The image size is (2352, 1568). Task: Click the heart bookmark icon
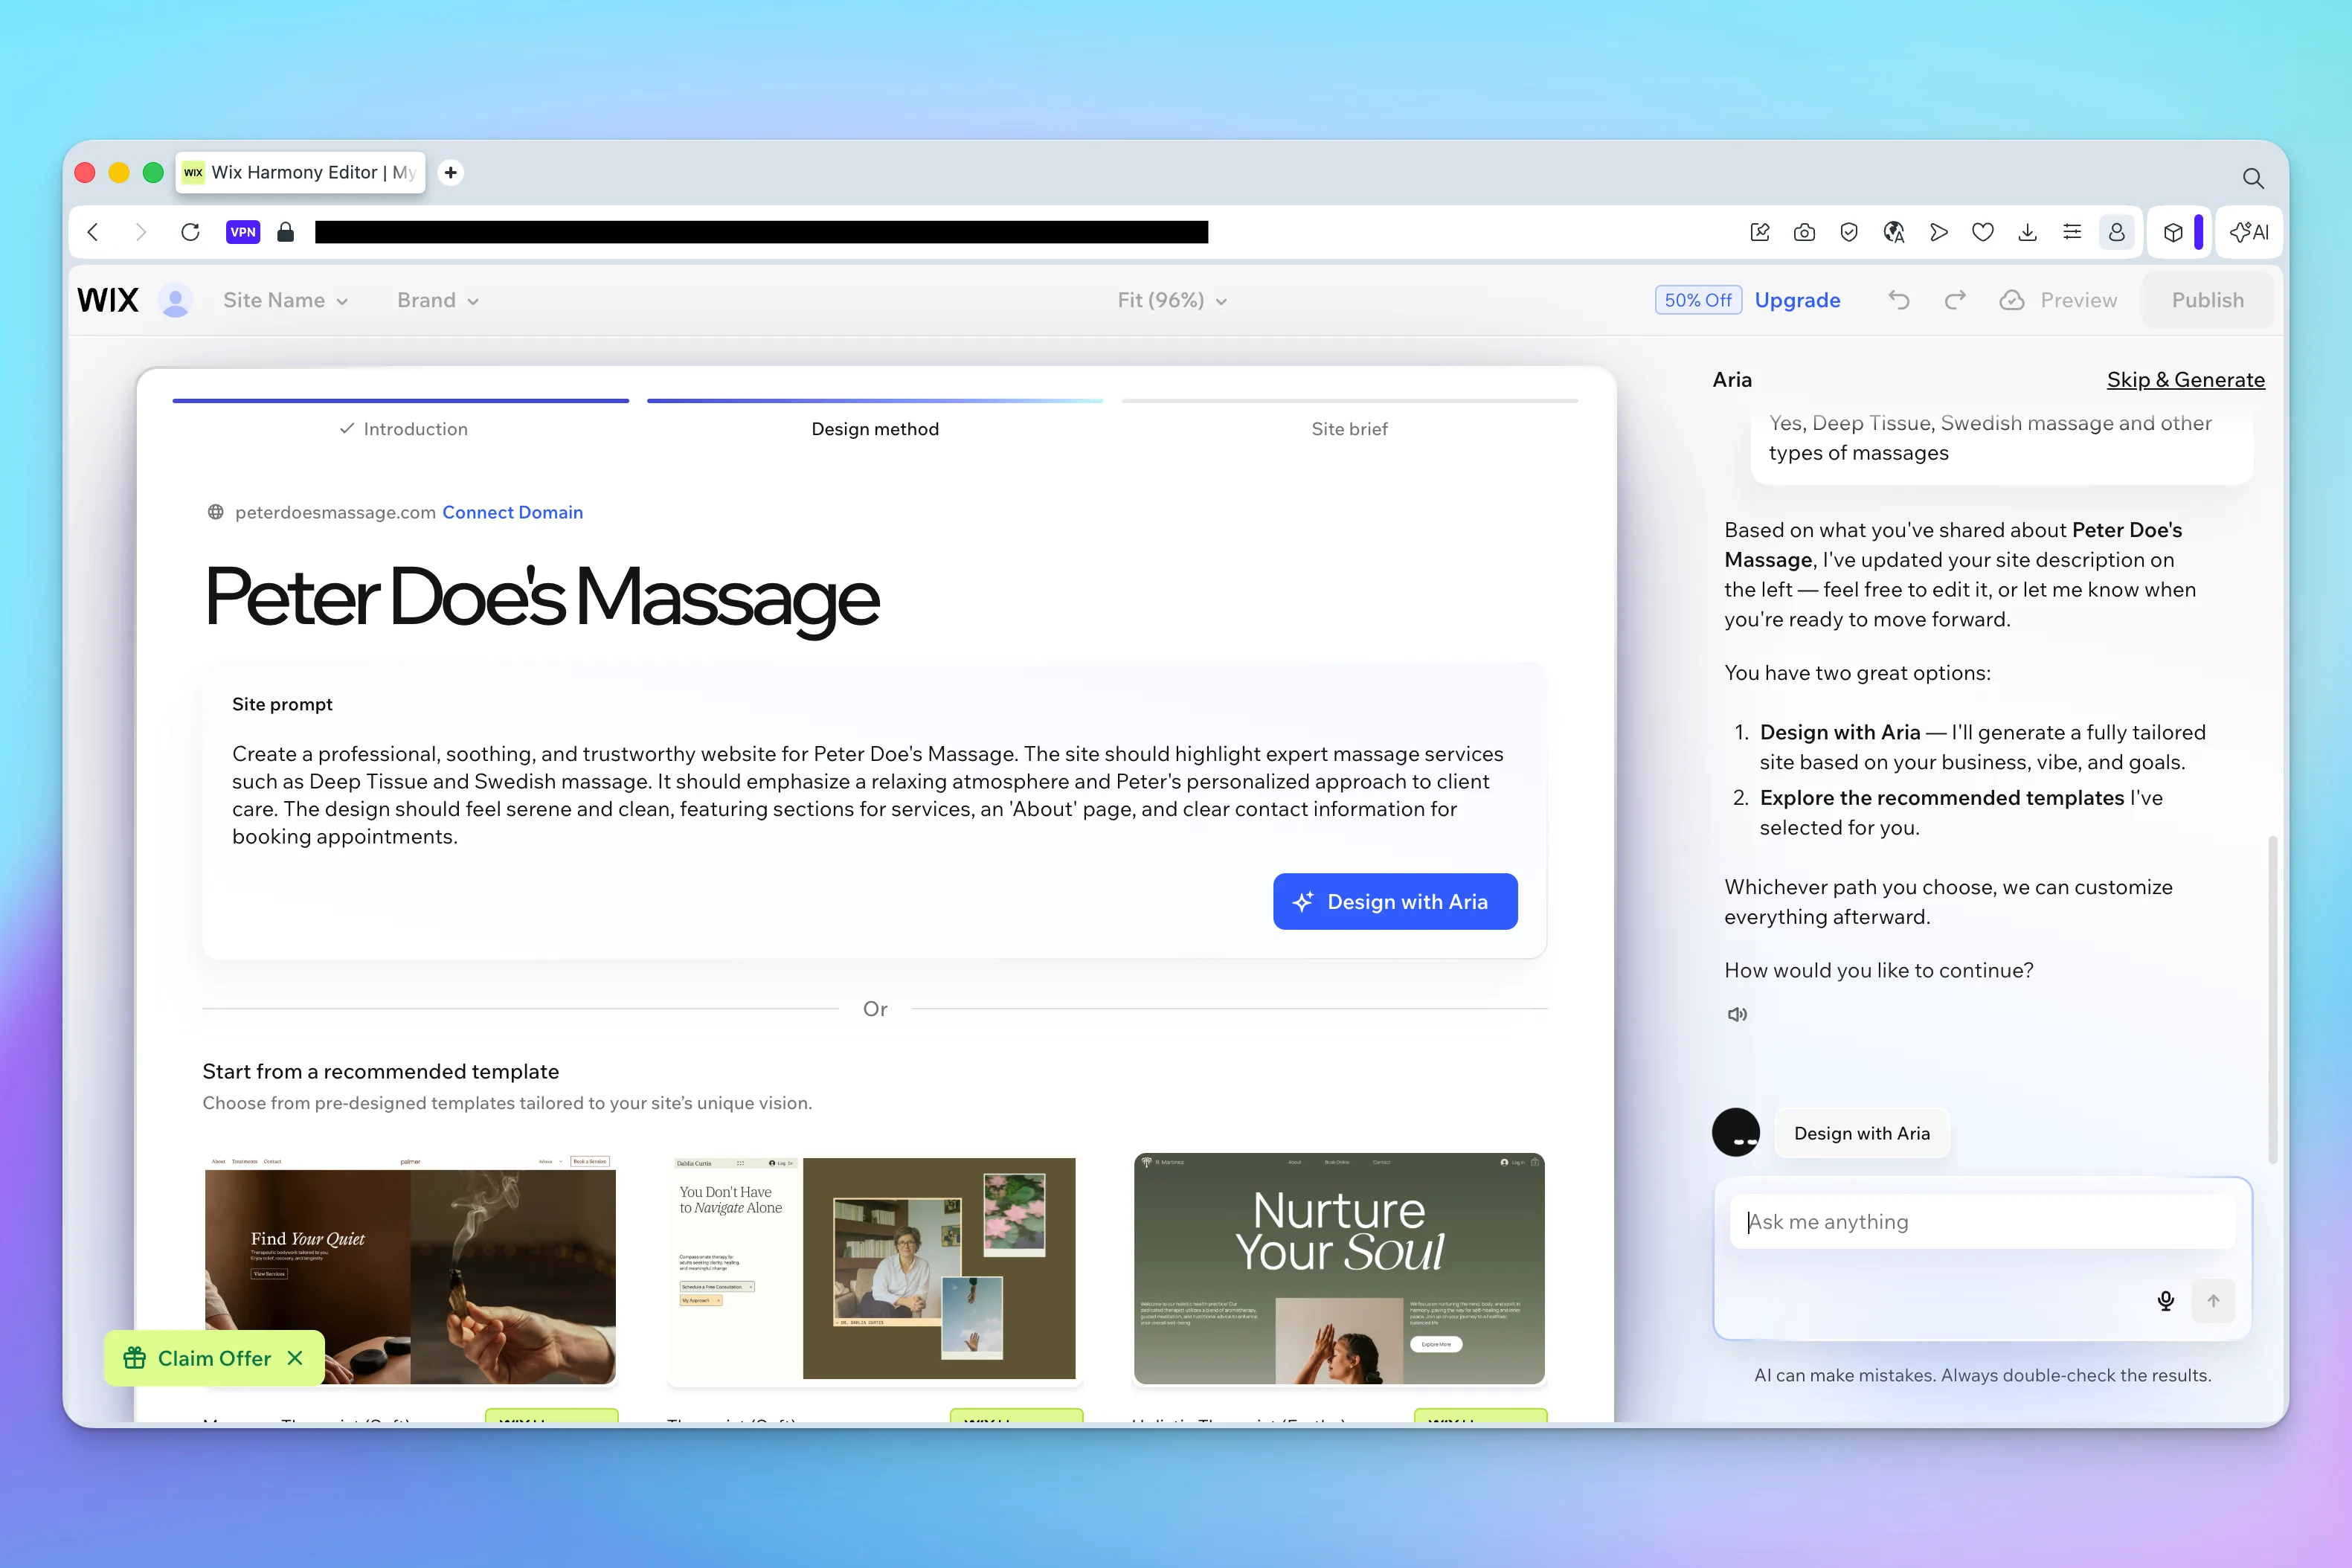coord(1983,232)
